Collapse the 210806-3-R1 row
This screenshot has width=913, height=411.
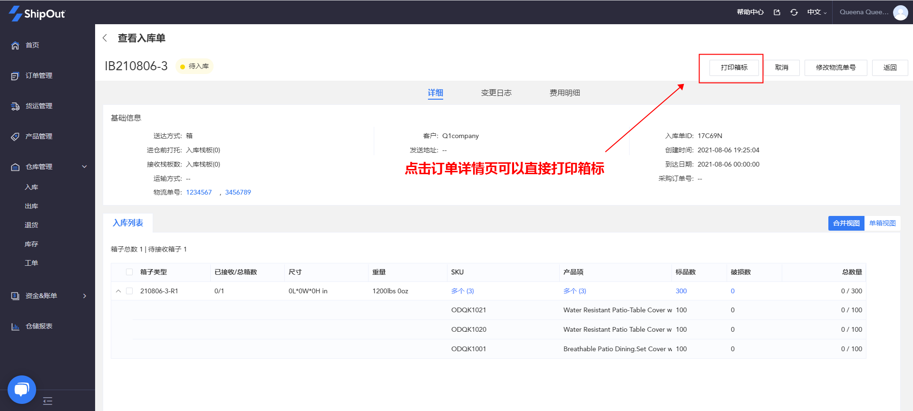click(118, 291)
